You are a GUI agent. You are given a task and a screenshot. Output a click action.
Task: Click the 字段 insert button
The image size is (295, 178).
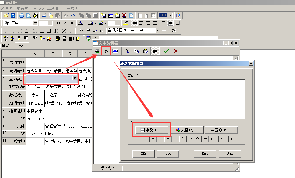(152, 130)
